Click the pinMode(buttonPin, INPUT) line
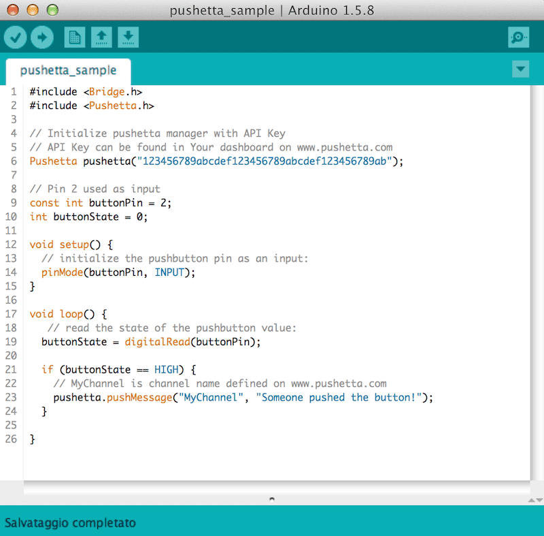 [x=118, y=272]
